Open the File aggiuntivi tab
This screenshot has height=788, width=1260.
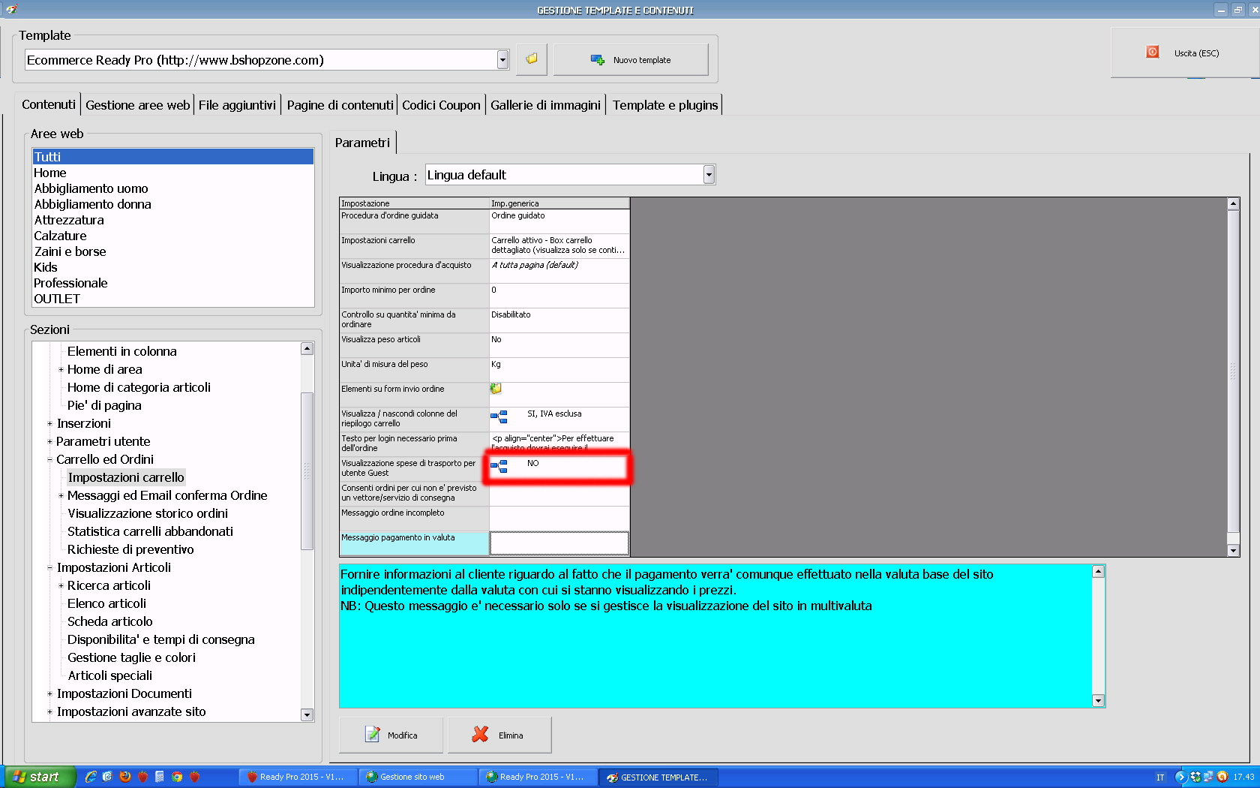(x=237, y=105)
